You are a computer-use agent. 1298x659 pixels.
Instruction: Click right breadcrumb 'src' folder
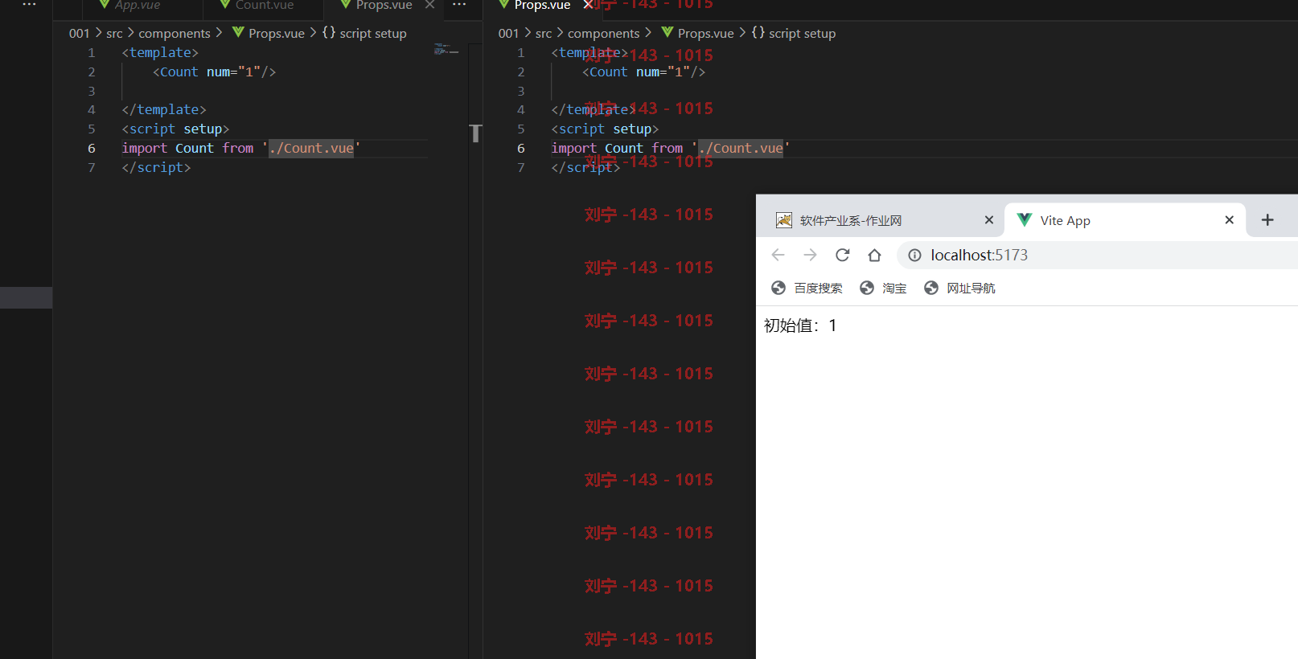click(x=544, y=33)
